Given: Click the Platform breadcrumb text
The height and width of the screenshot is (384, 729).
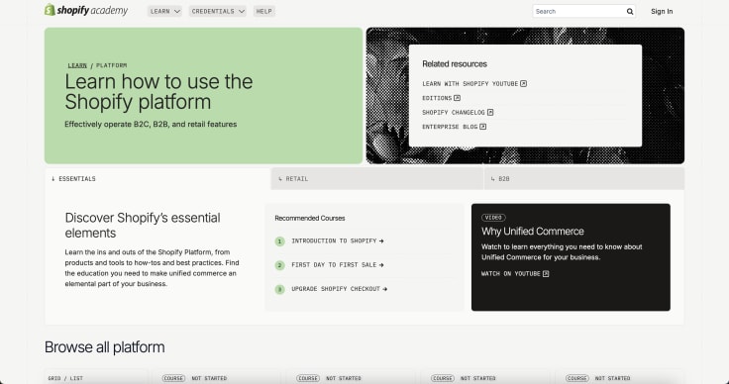Looking at the screenshot, I should click(x=112, y=65).
